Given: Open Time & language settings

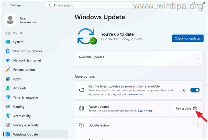Looking at the screenshot, I should 35,97.
